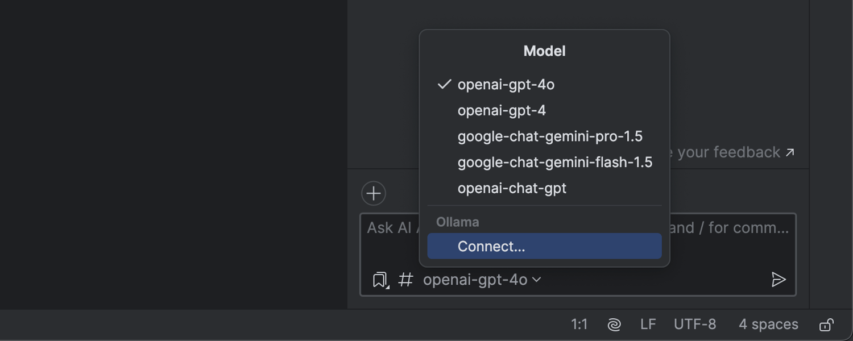Select openai-chat-gpt in the Model menu

point(512,188)
